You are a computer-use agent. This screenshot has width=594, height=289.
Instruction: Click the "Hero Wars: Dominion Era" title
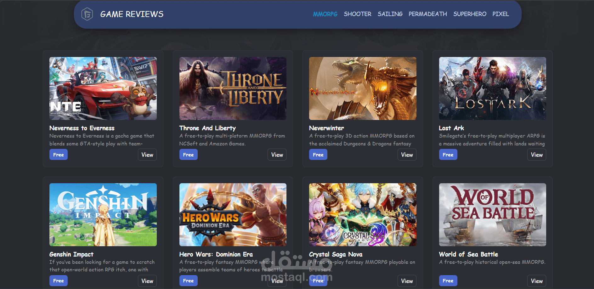216,254
